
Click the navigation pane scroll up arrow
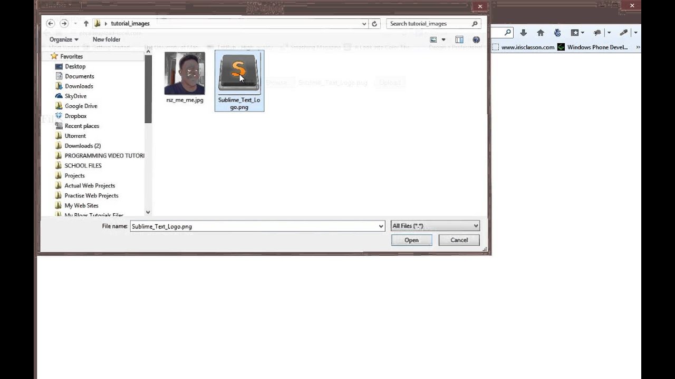(148, 52)
